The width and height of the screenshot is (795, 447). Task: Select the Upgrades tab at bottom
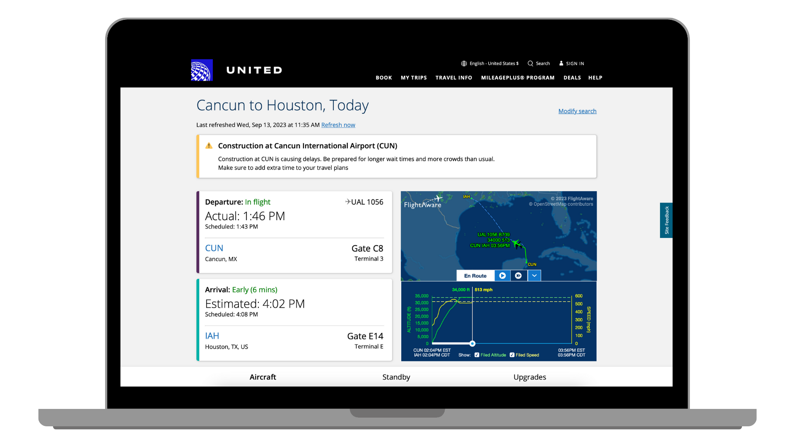[x=530, y=377]
